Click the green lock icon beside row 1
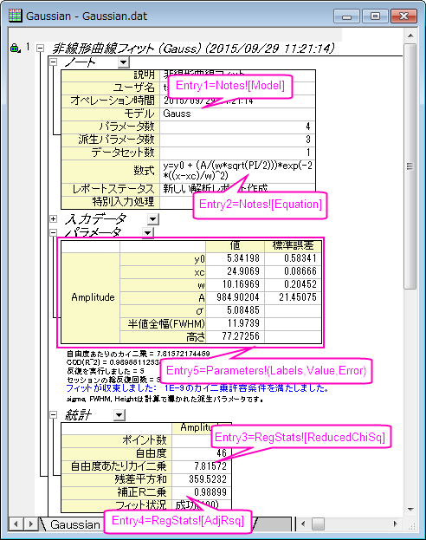Image resolution: width=426 pixels, height=540 pixels. coord(15,49)
